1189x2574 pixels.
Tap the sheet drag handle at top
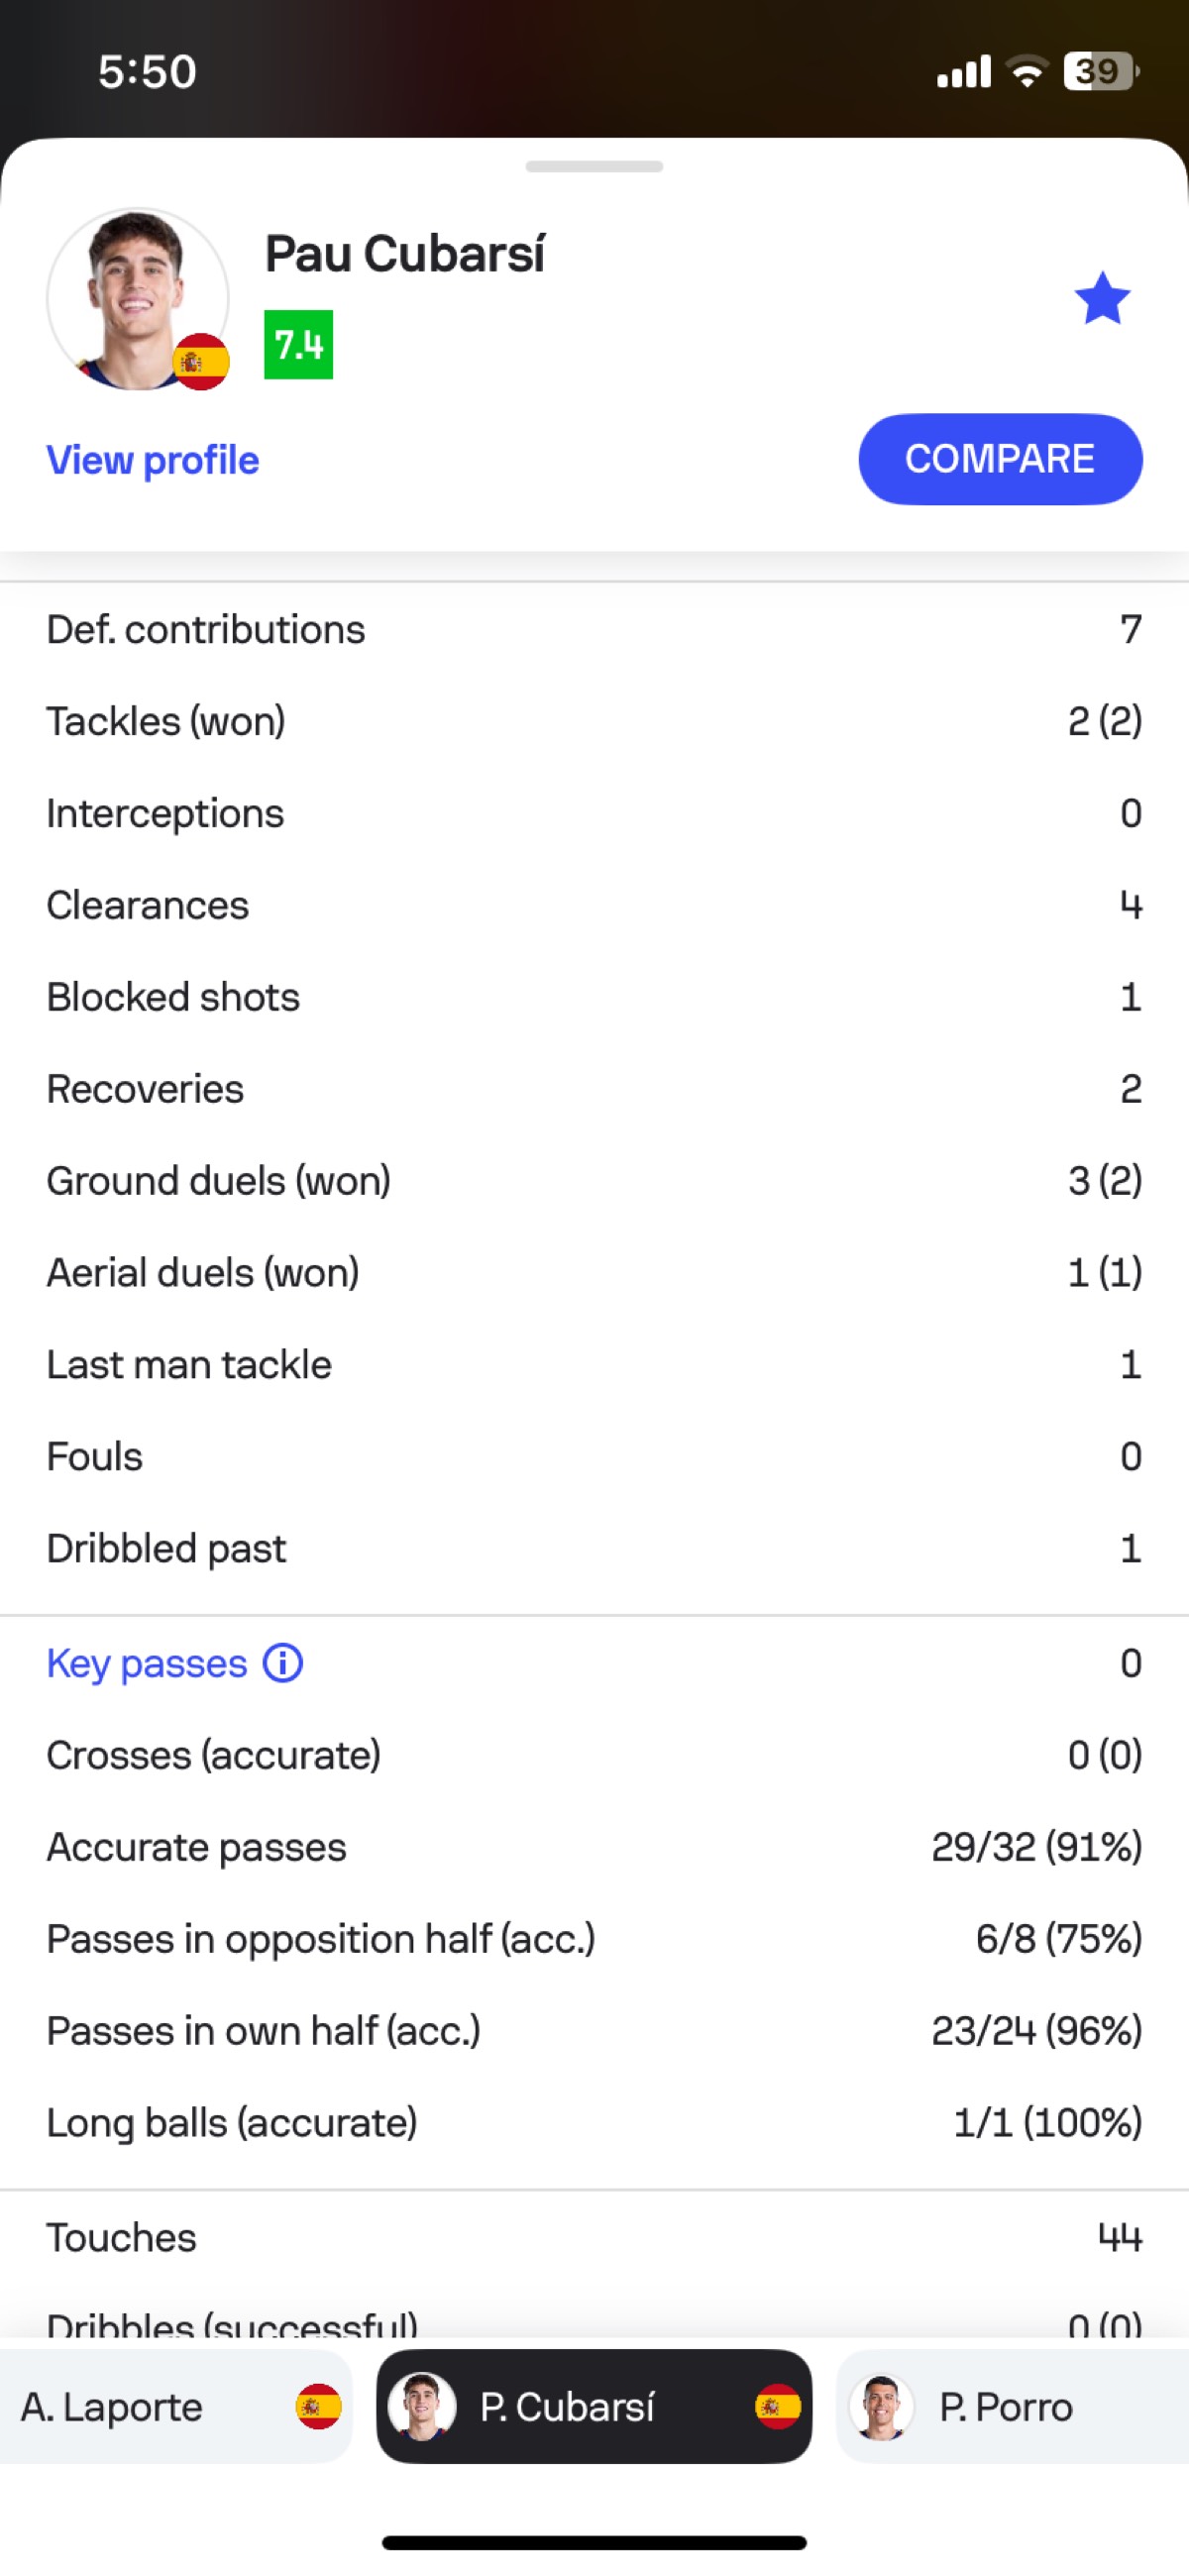pyautogui.click(x=594, y=166)
